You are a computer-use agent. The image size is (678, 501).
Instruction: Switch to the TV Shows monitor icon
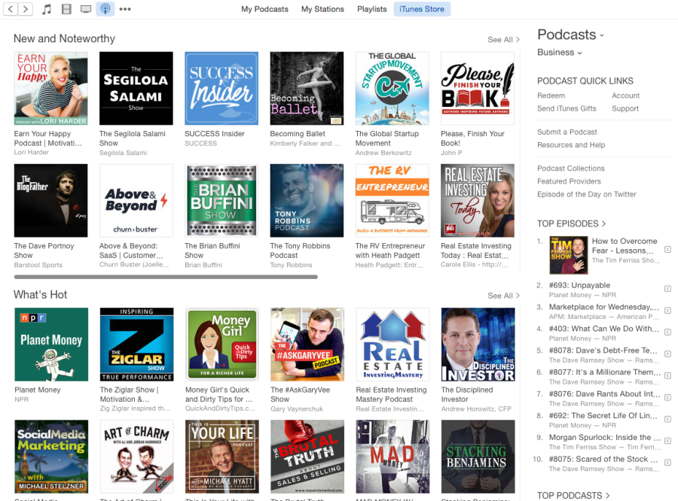tap(86, 9)
